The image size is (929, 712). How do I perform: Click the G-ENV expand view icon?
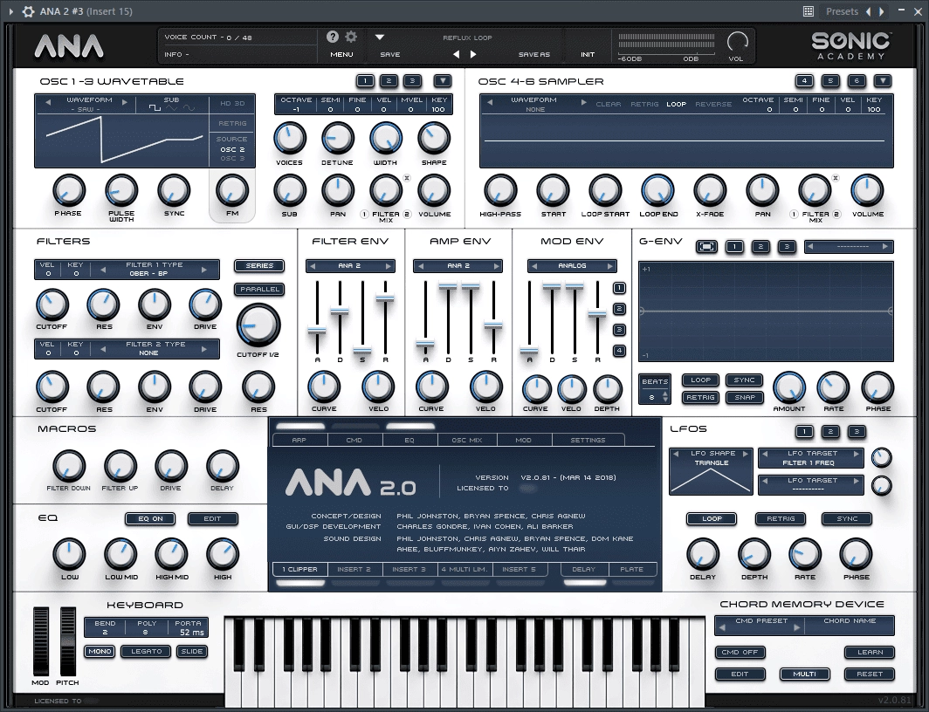coord(706,247)
